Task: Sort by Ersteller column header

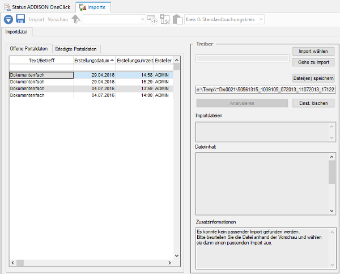Action: 164,60
